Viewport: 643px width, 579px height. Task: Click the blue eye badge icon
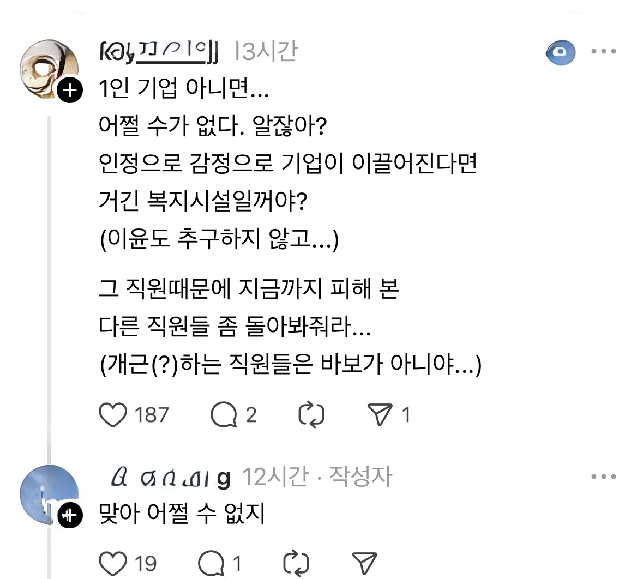point(561,53)
